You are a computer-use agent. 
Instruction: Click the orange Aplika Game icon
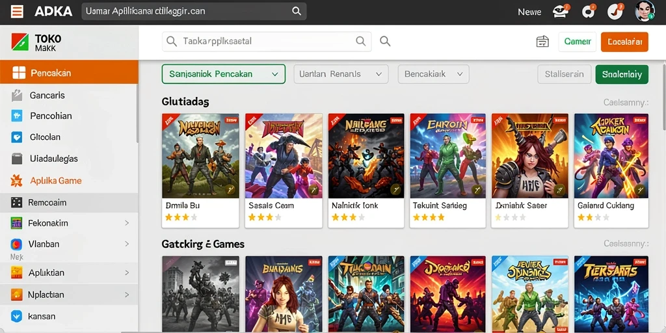pyautogui.click(x=16, y=181)
